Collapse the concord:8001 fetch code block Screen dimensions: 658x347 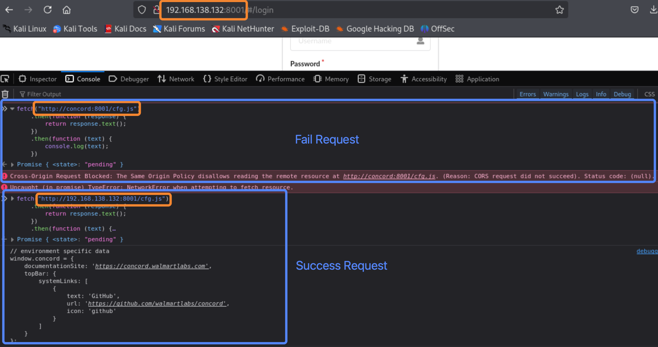point(12,109)
